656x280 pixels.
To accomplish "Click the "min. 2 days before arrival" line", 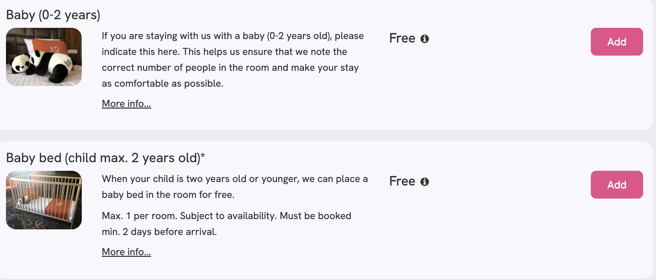I will (x=159, y=232).
